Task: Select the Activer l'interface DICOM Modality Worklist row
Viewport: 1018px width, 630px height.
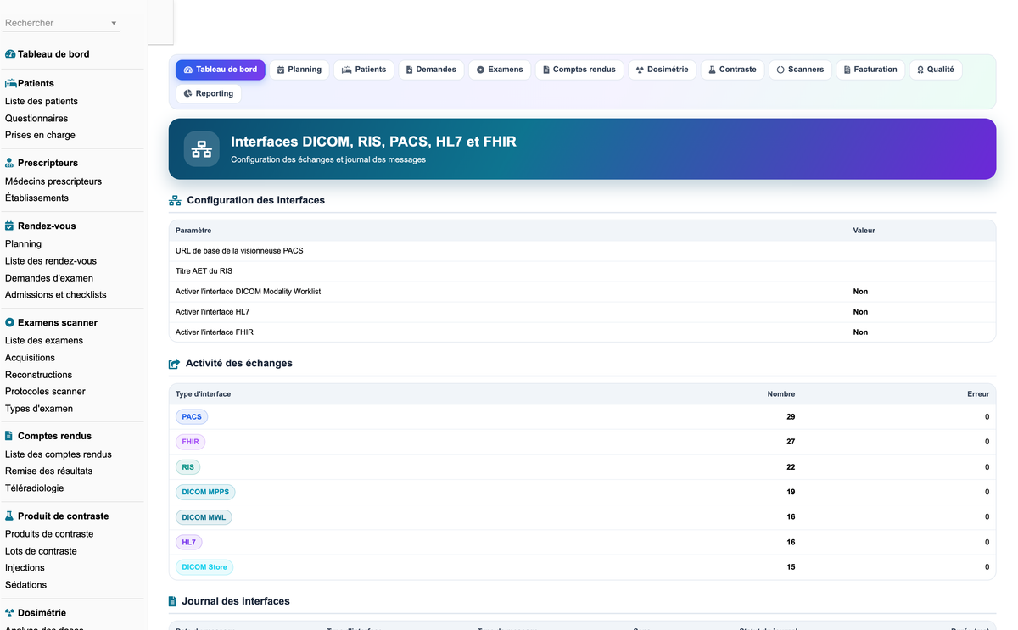Action: tap(582, 292)
